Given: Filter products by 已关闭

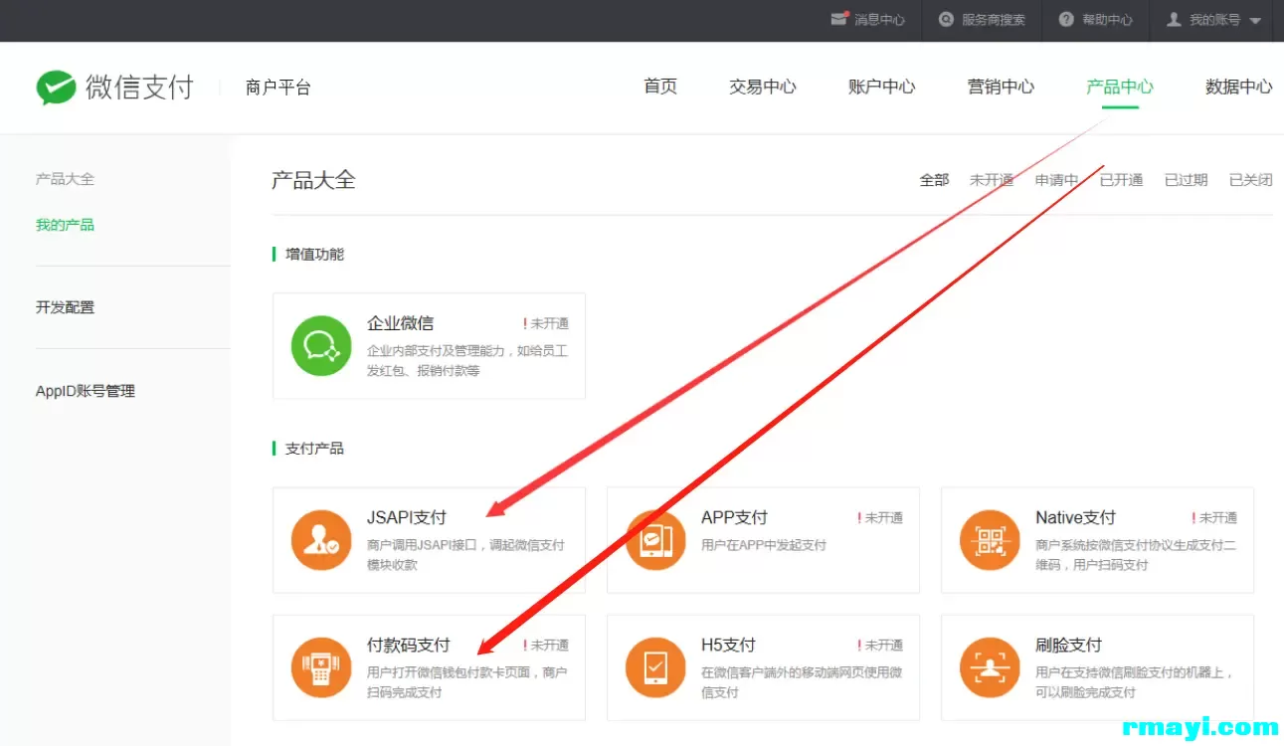Looking at the screenshot, I should [1250, 180].
